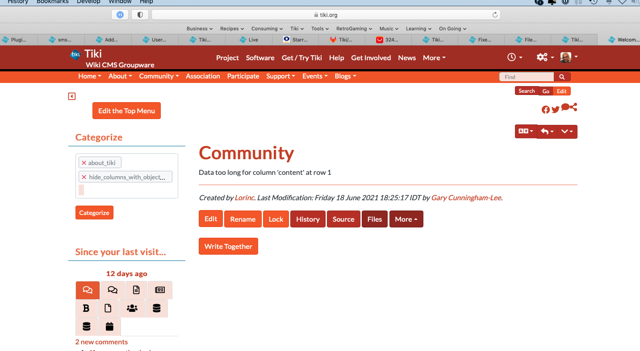Click the Tiki logo in the header

pyautogui.click(x=75, y=54)
